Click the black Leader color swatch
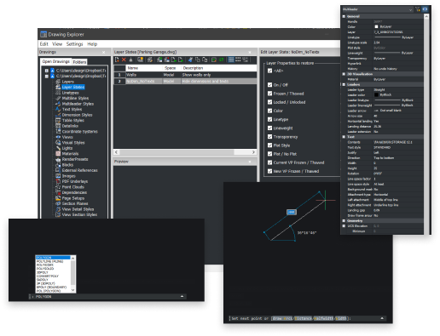This screenshot has width=440, height=336. click(376, 94)
